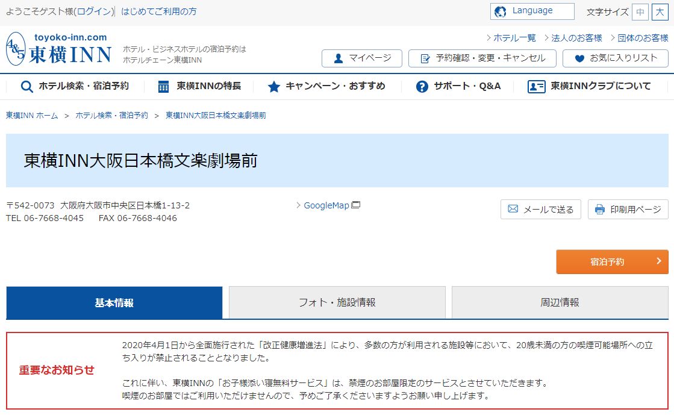
Task: Open the 東横INNの特長 menu
Action: pos(199,86)
